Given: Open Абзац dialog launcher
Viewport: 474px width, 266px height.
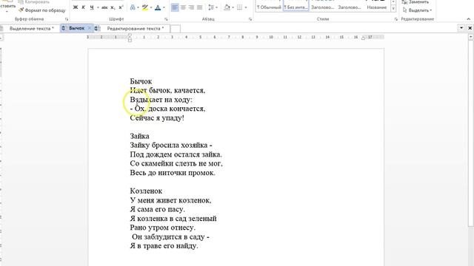Looking at the screenshot, I should coord(250,19).
